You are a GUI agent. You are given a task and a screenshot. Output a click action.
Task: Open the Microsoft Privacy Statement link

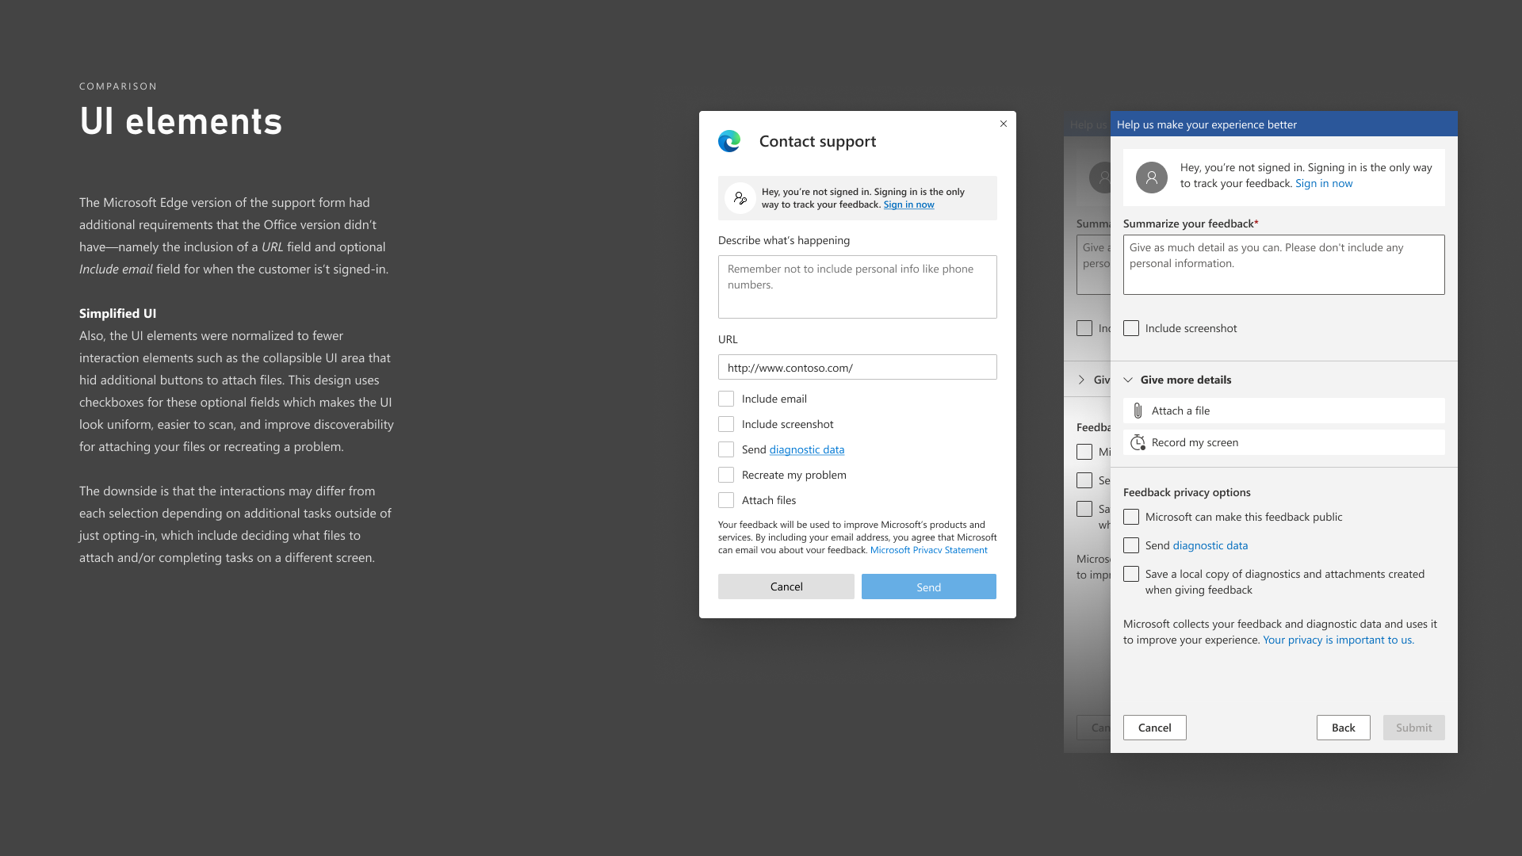pyautogui.click(x=928, y=550)
